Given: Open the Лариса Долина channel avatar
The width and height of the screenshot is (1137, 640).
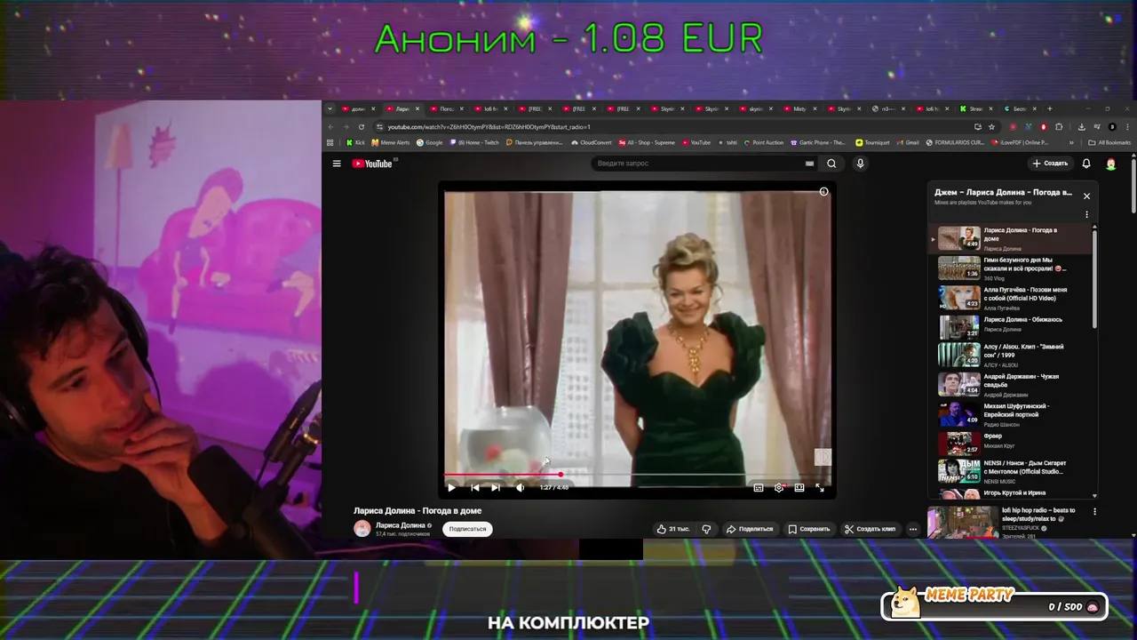Looking at the screenshot, I should [362, 529].
